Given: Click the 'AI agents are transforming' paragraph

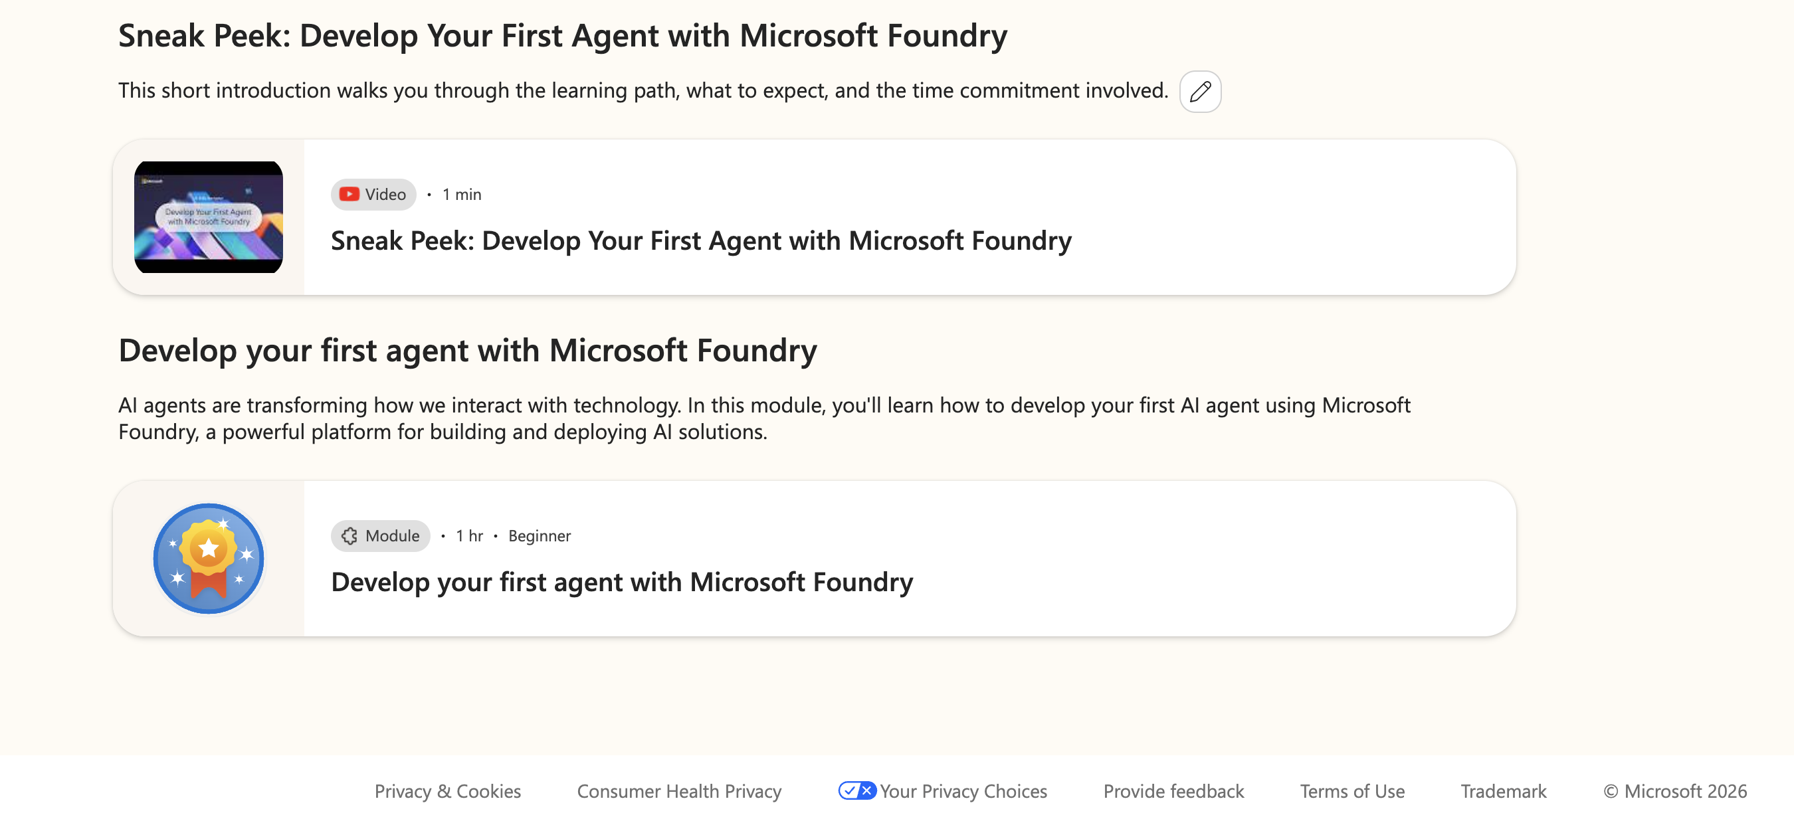Looking at the screenshot, I should (764, 418).
